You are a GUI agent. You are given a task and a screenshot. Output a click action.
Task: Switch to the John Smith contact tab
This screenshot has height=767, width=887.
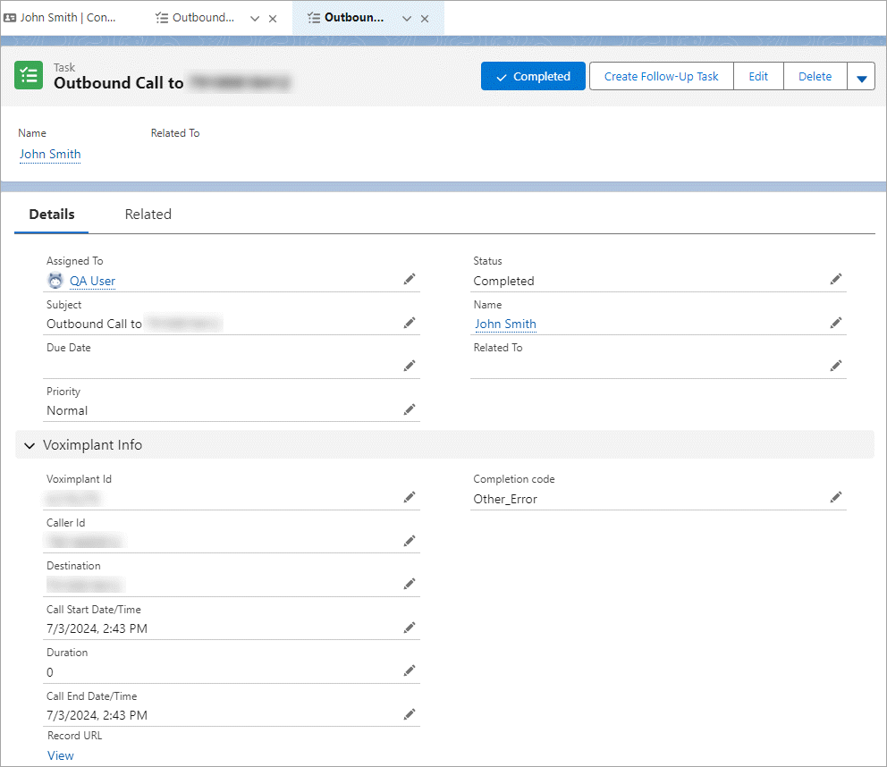point(68,18)
